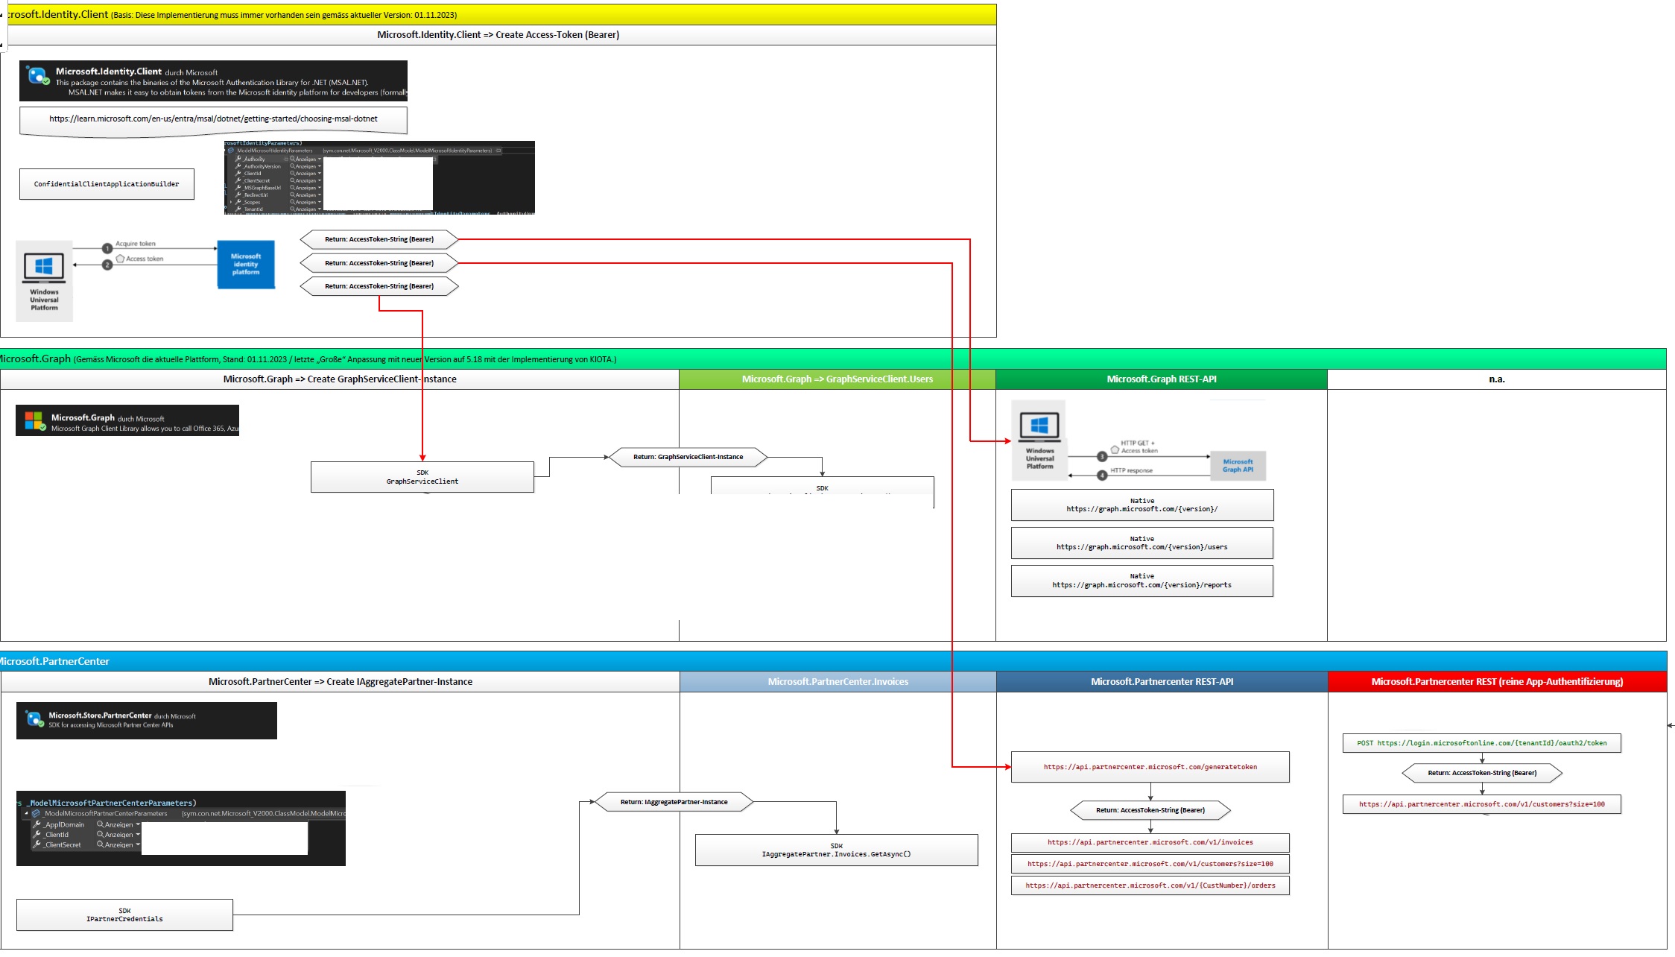Viewport: 1675px width, 957px height.
Task: Click the api.partnercenter.microsoft.com/generatetoken URL box
Action: click(x=1150, y=767)
